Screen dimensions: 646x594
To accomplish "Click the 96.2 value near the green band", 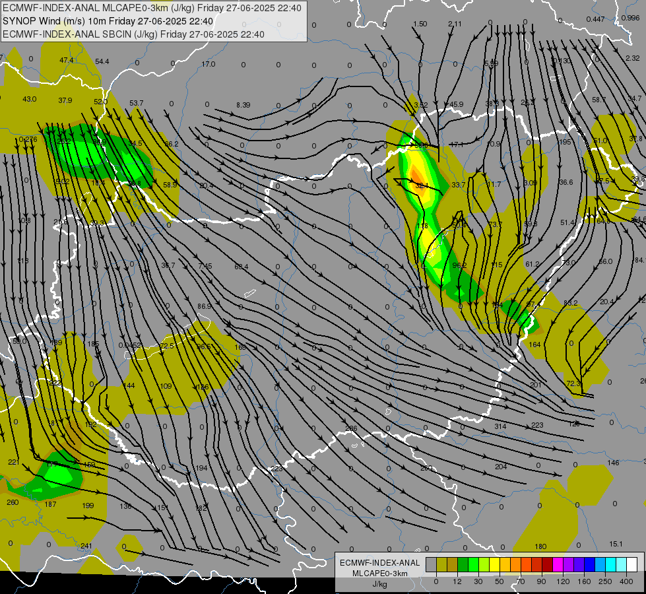I will click(459, 265).
